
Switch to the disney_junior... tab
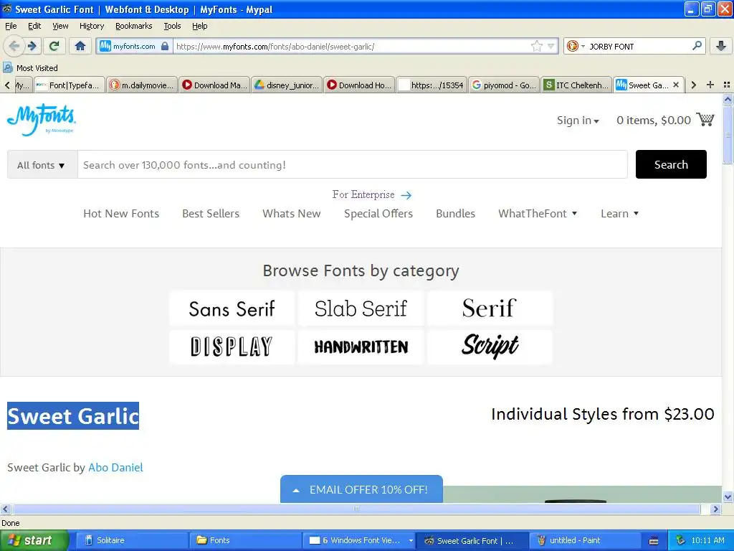tap(287, 85)
